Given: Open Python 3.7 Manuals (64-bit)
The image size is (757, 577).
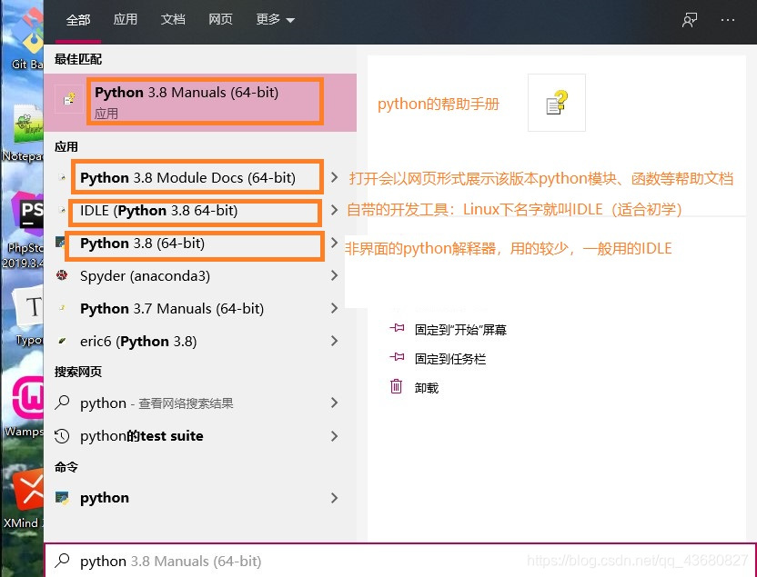Looking at the screenshot, I should pos(172,309).
